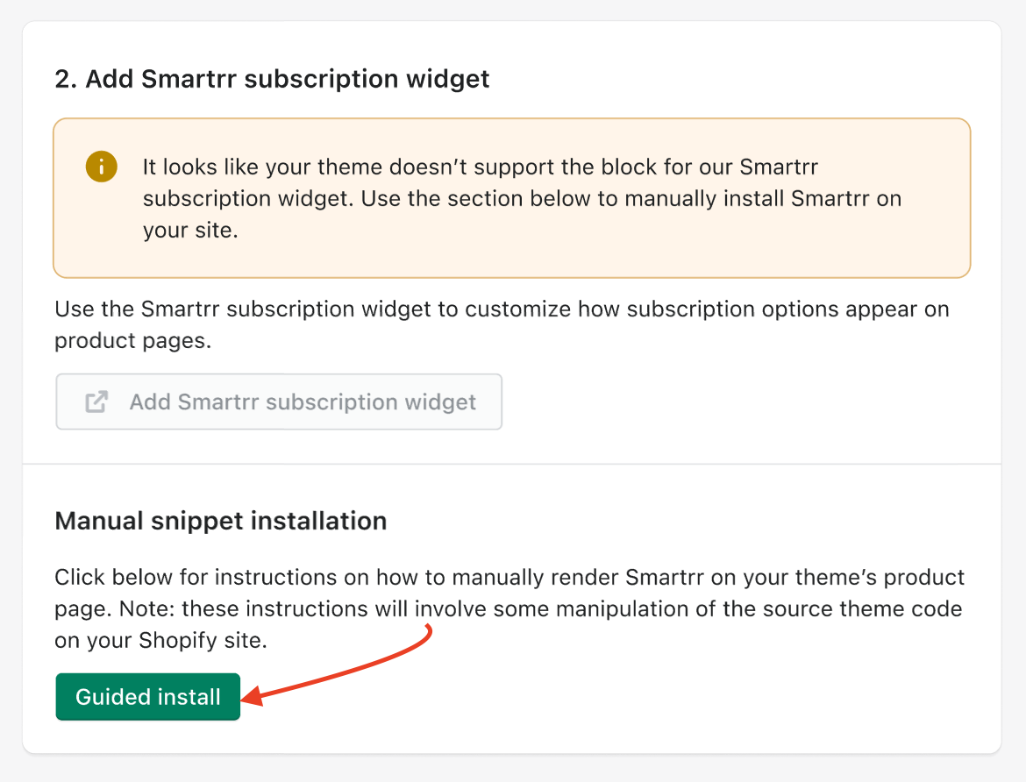1026x782 pixels.
Task: Click the "product pages." text line
Action: click(133, 340)
